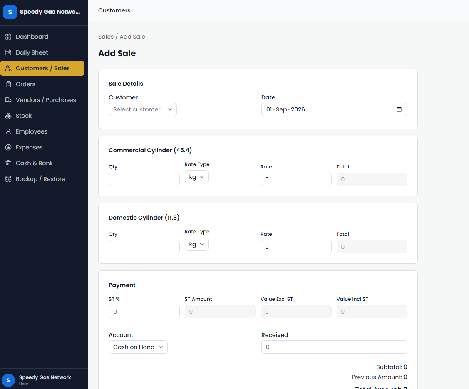The width and height of the screenshot is (469, 389).
Task: Click the Domestic Cylinder (11.8) heading
Action: click(x=144, y=218)
